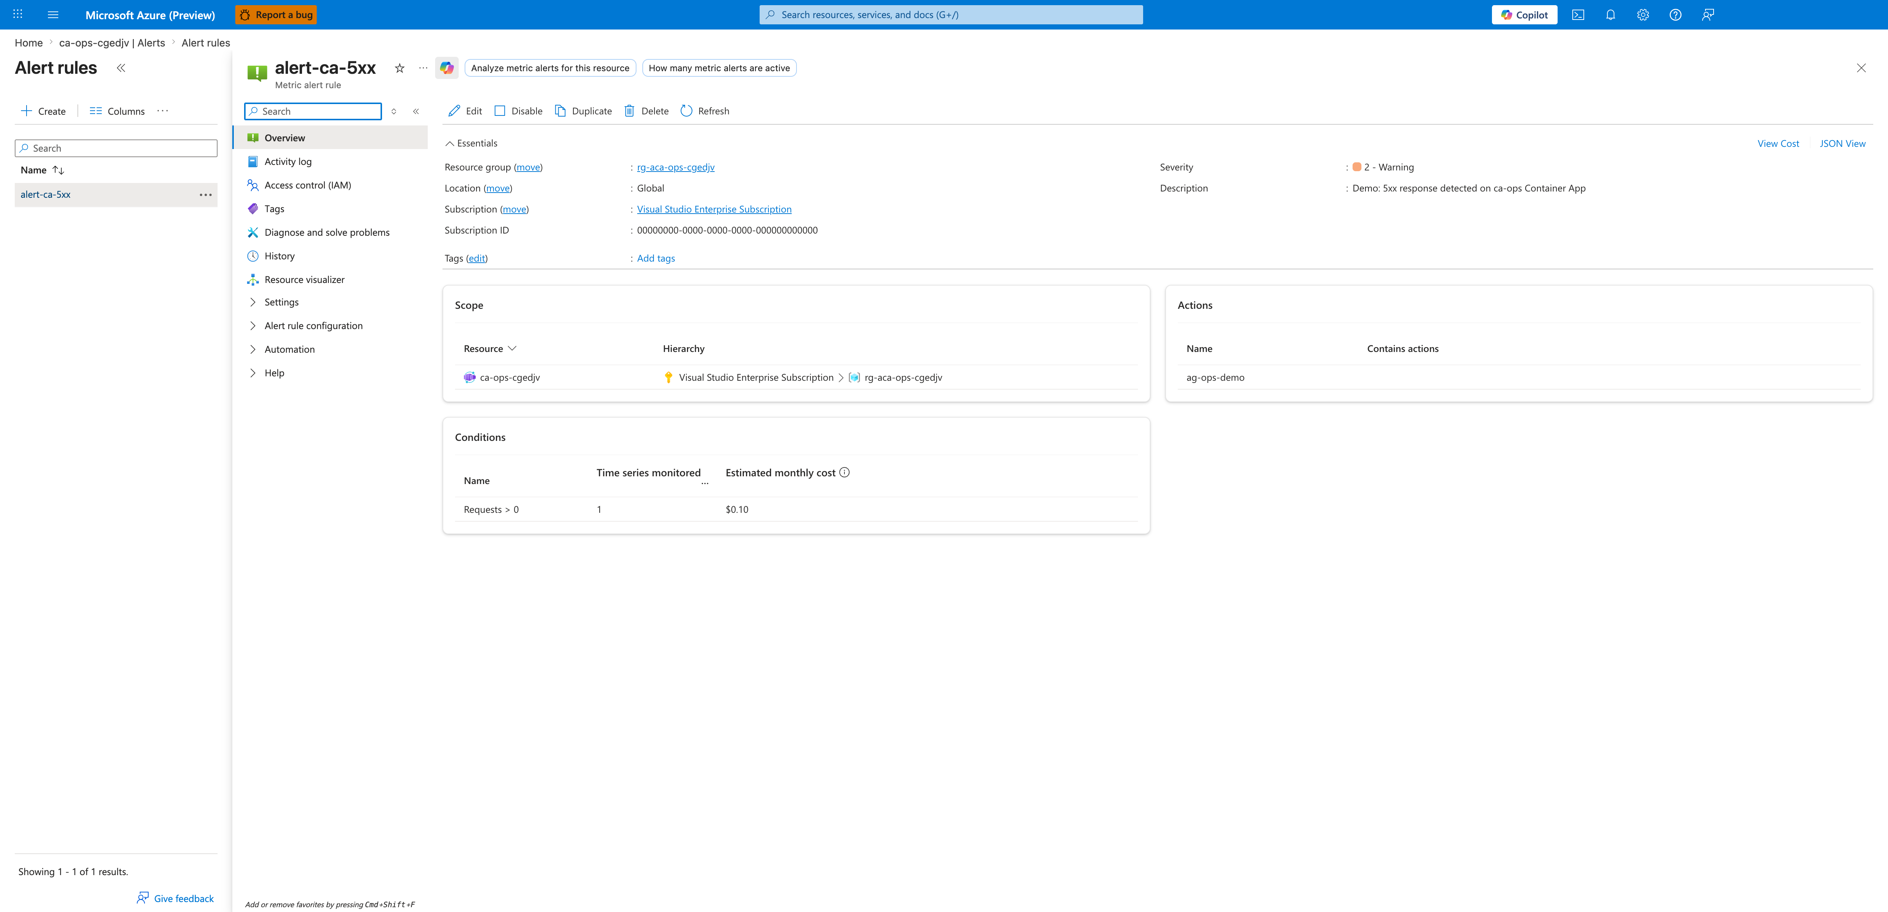Viewport: 1888px width, 912px height.
Task: Click the Report a bug button
Action: [x=276, y=15]
